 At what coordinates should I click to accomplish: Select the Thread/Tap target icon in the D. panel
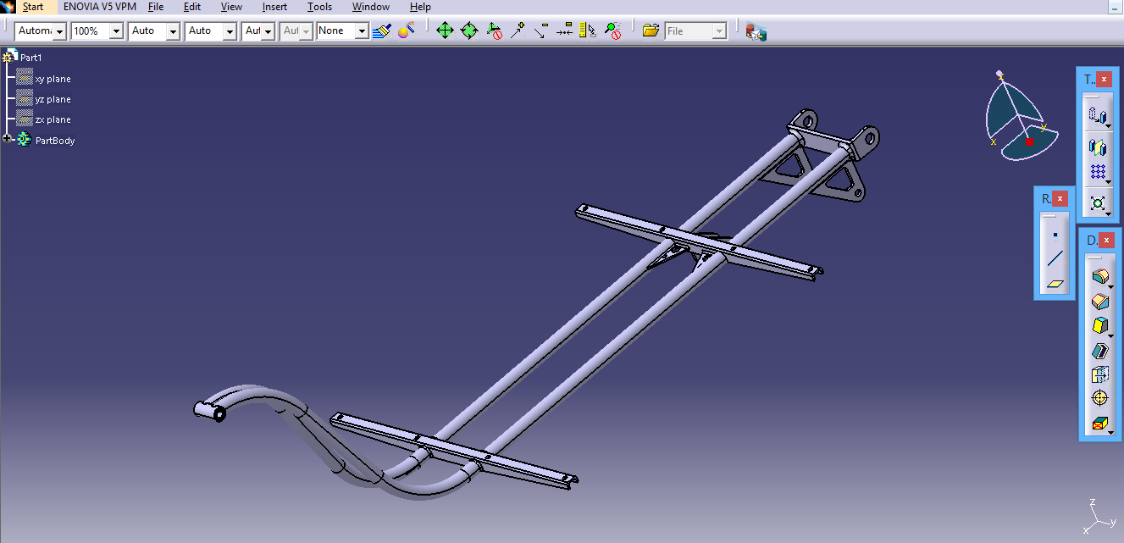[x=1099, y=398]
